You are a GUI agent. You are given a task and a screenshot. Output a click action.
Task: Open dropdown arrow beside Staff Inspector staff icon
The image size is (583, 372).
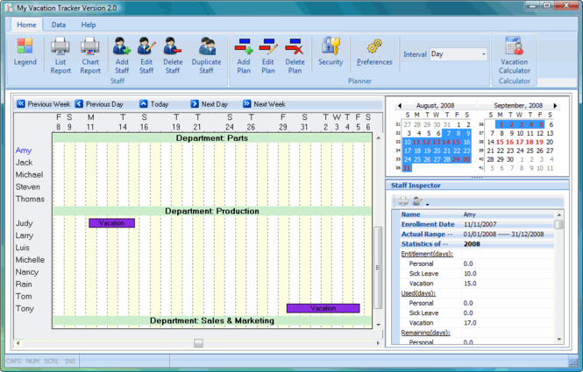point(428,204)
